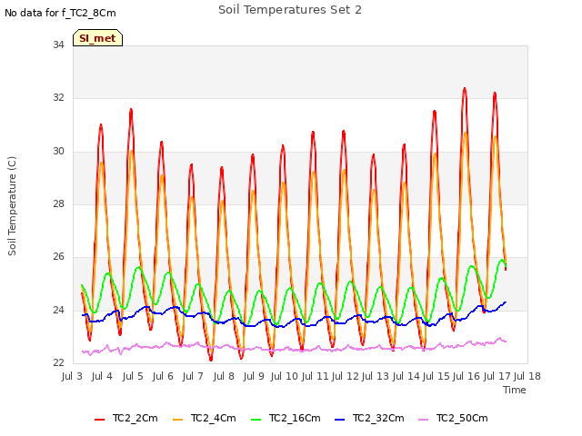Toggle TC2_2Cm legend entry
The height and width of the screenshot is (436, 582).
click(x=126, y=418)
